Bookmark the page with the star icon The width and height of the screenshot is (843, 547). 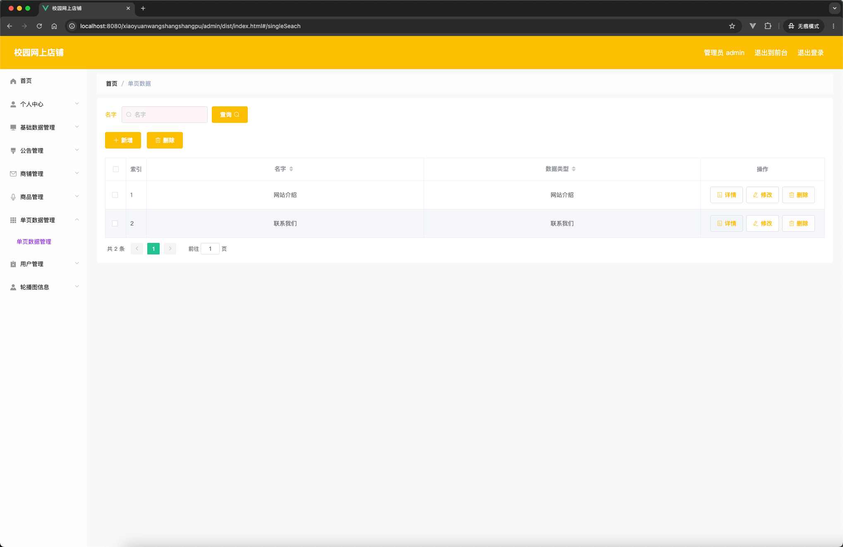click(732, 26)
